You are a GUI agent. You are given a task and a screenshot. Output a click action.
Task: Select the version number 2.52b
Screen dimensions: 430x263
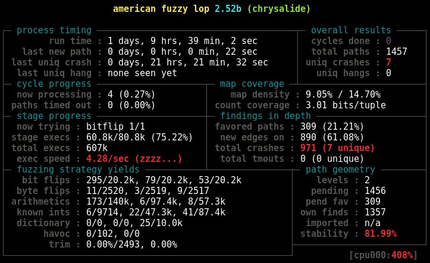[x=228, y=9]
